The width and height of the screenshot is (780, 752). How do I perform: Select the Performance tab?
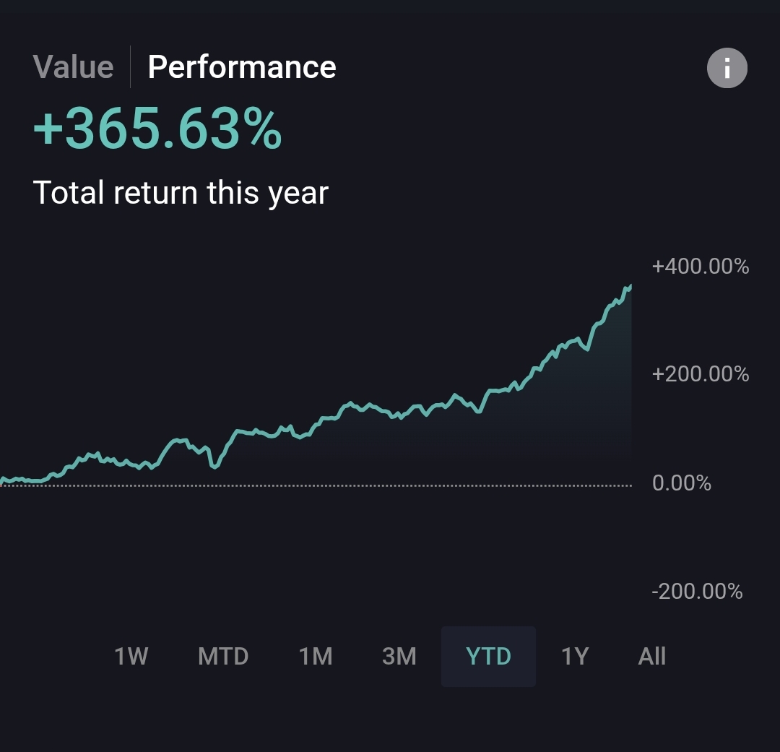[242, 67]
